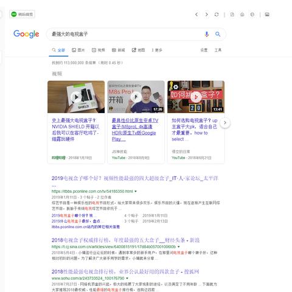This screenshot has width=292, height=292.
Task: Click the t.cj.sina.com.cn green URL
Action: point(114,247)
